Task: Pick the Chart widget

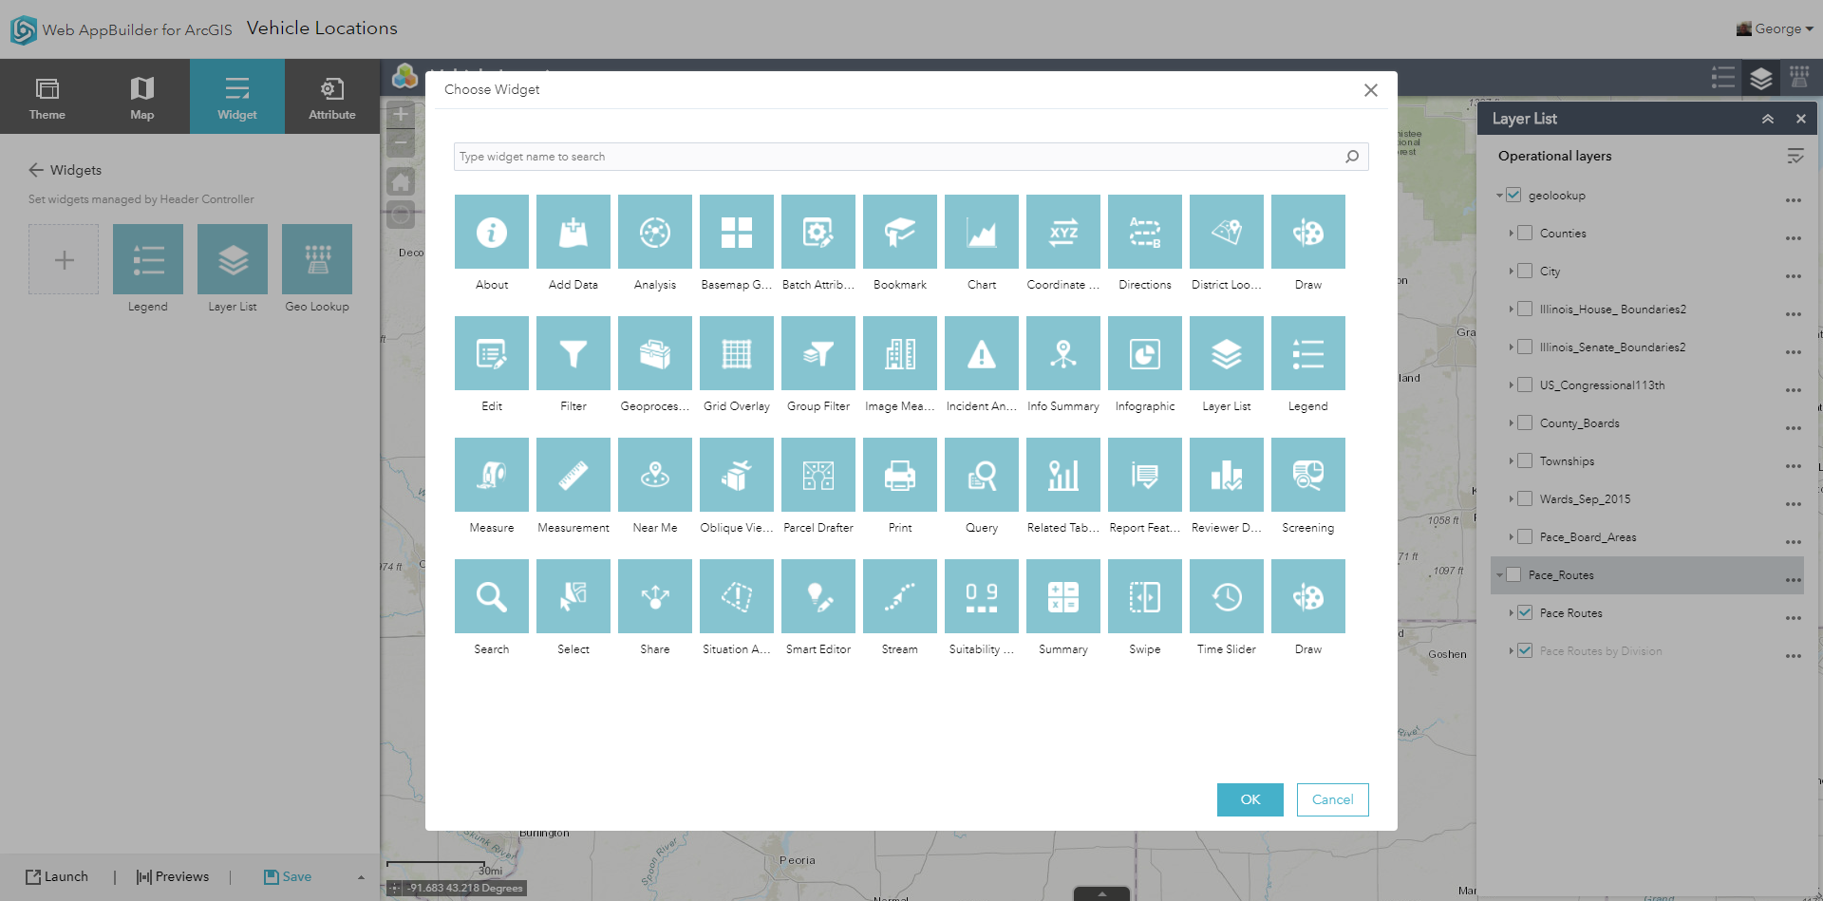Action: pyautogui.click(x=982, y=232)
